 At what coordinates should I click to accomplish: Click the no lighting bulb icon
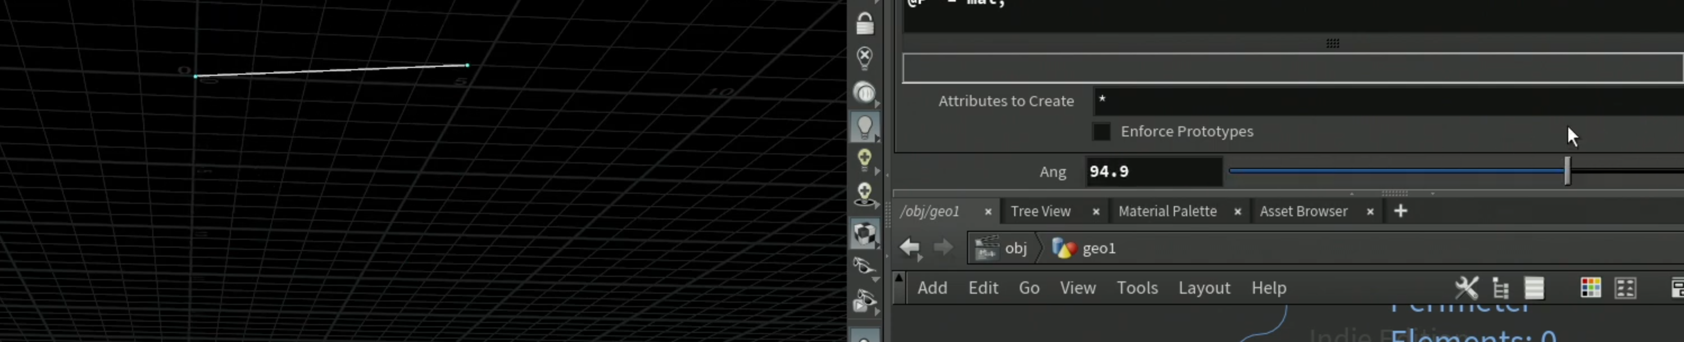864,57
